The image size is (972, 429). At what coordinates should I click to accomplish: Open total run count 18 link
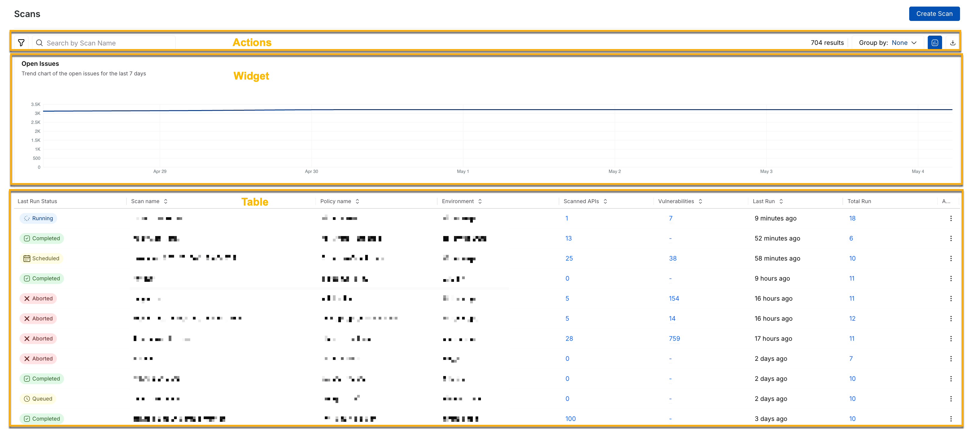pos(852,218)
